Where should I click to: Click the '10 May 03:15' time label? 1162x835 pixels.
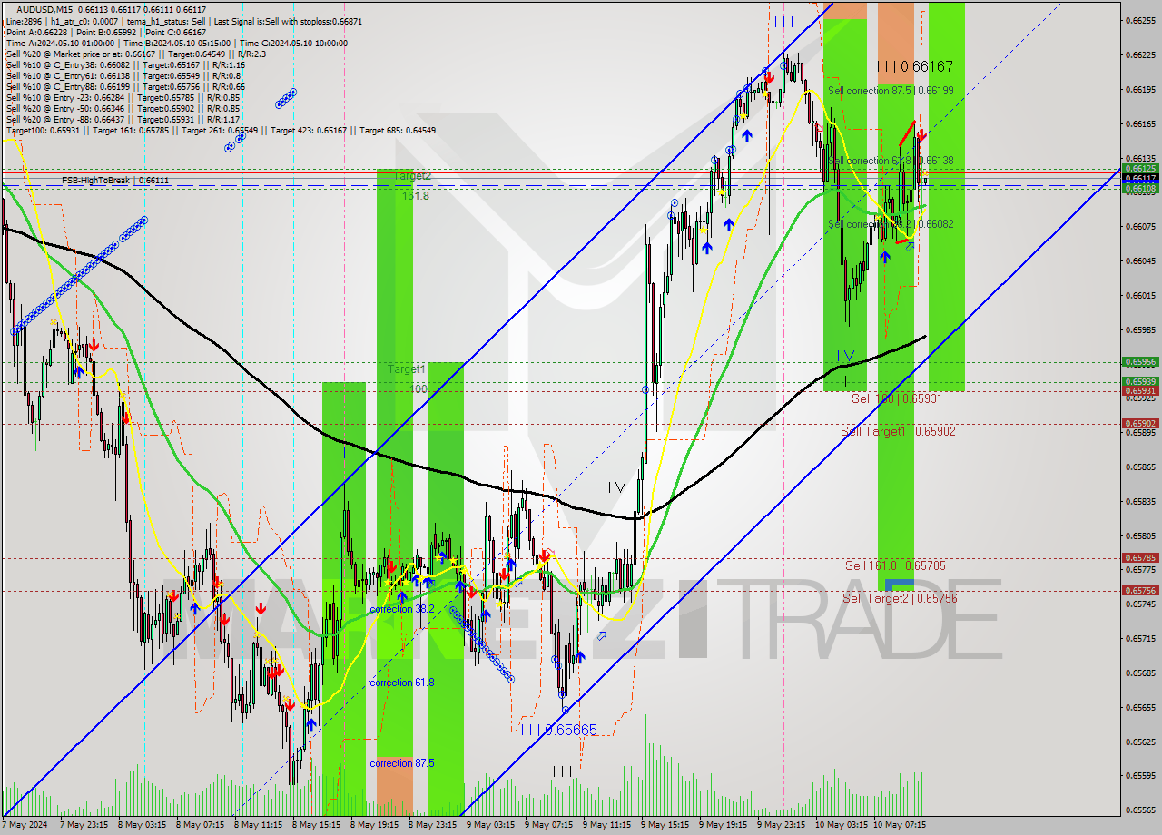coord(842,825)
